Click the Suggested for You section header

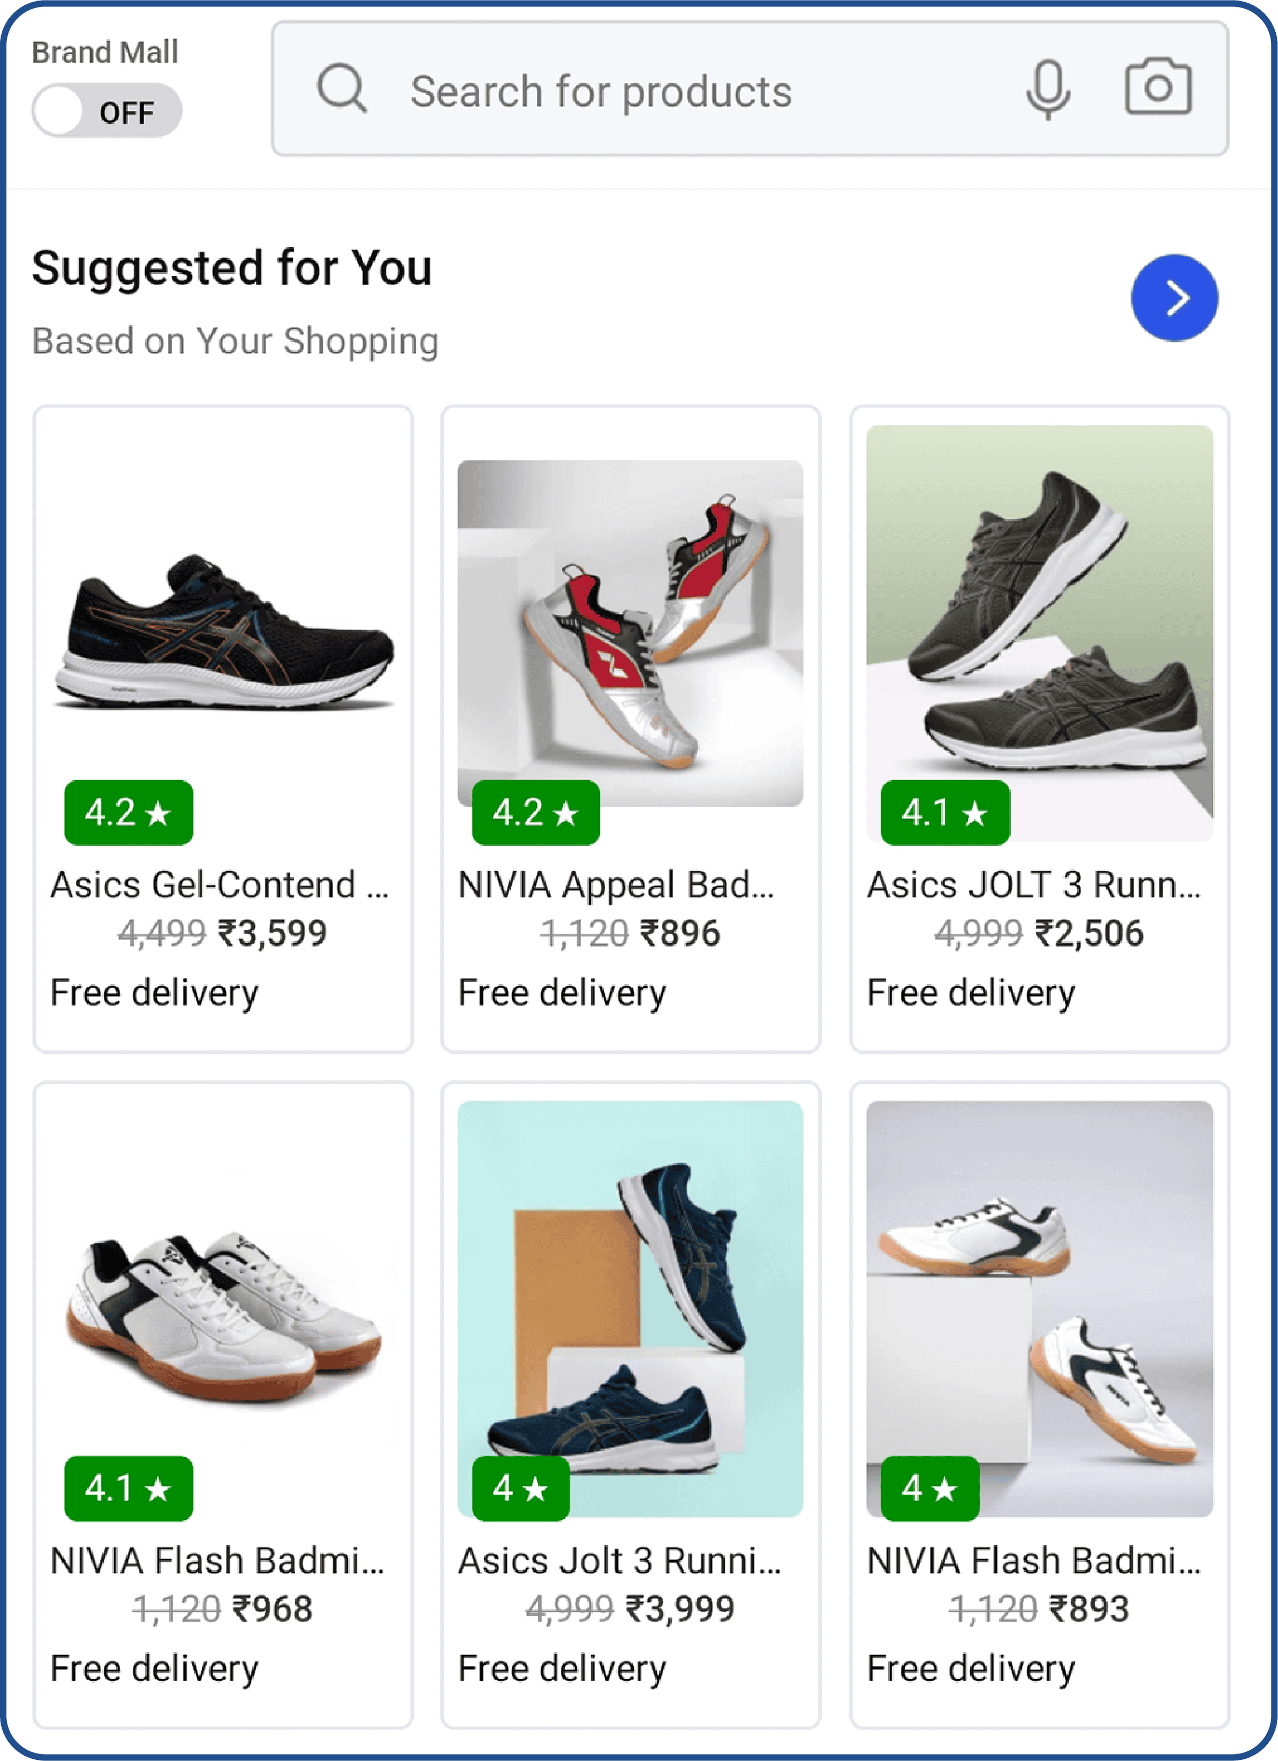point(232,268)
